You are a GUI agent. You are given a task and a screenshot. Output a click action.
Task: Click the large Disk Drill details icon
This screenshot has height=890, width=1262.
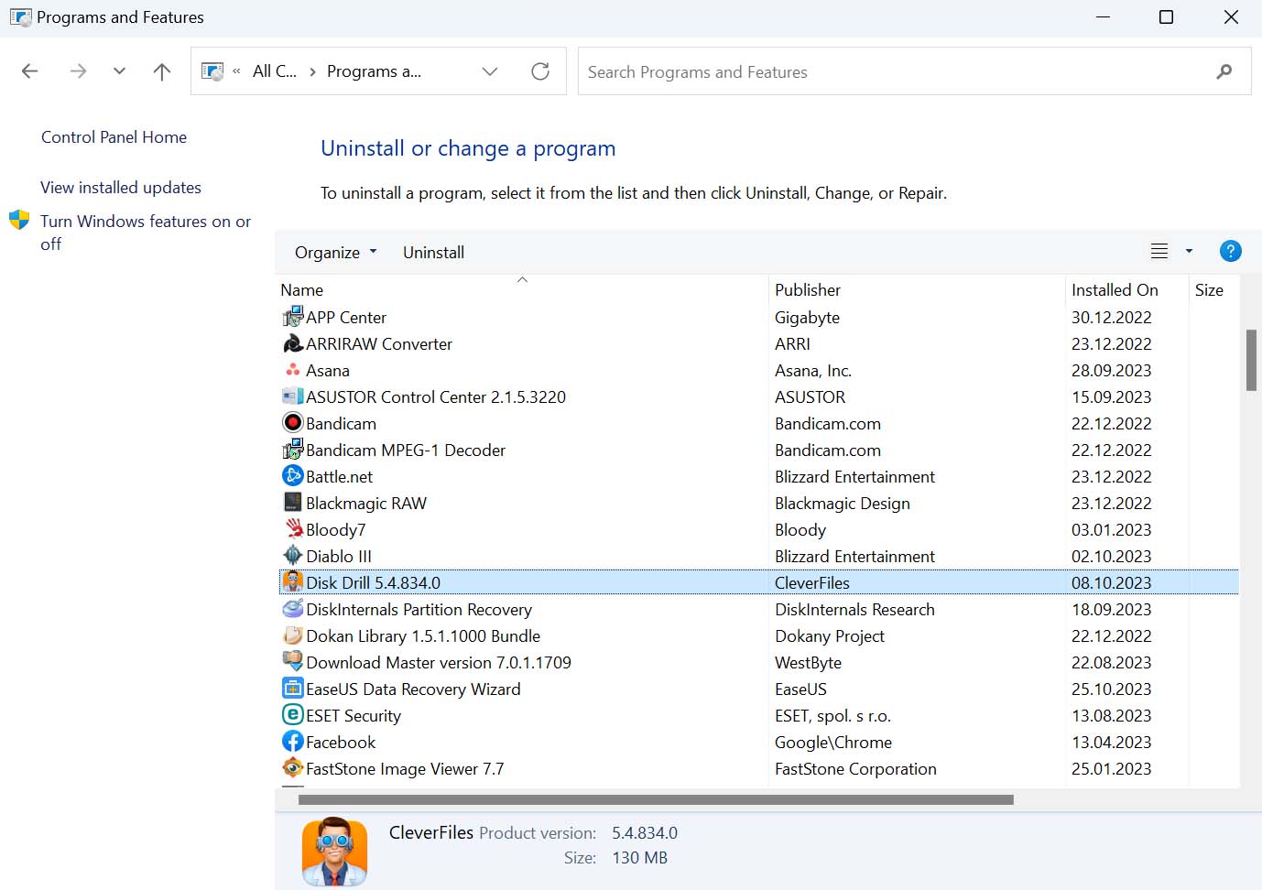pos(335,852)
